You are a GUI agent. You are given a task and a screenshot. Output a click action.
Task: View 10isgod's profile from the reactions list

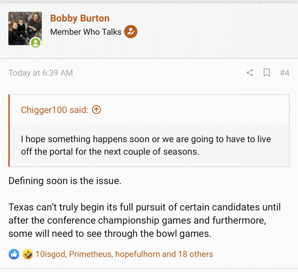click(x=50, y=254)
